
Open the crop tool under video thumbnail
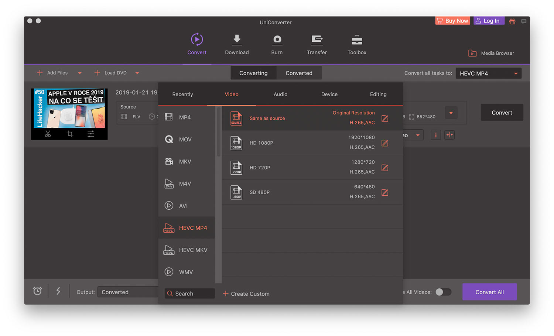click(x=70, y=134)
